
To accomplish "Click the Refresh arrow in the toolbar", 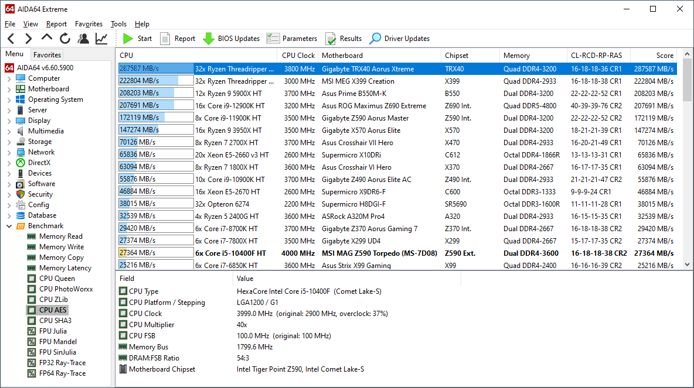I will [x=64, y=39].
